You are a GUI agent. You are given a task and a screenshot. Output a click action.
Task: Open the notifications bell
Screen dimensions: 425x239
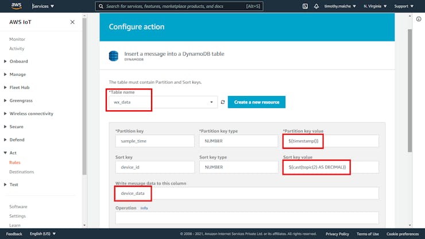[316, 6]
